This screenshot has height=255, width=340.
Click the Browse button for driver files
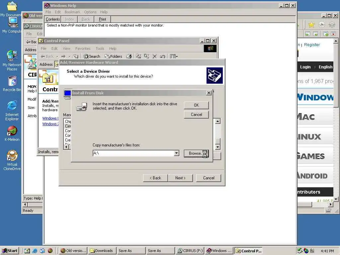196,153
